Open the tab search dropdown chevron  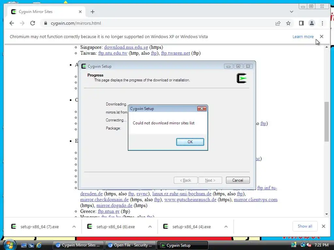[291, 12]
